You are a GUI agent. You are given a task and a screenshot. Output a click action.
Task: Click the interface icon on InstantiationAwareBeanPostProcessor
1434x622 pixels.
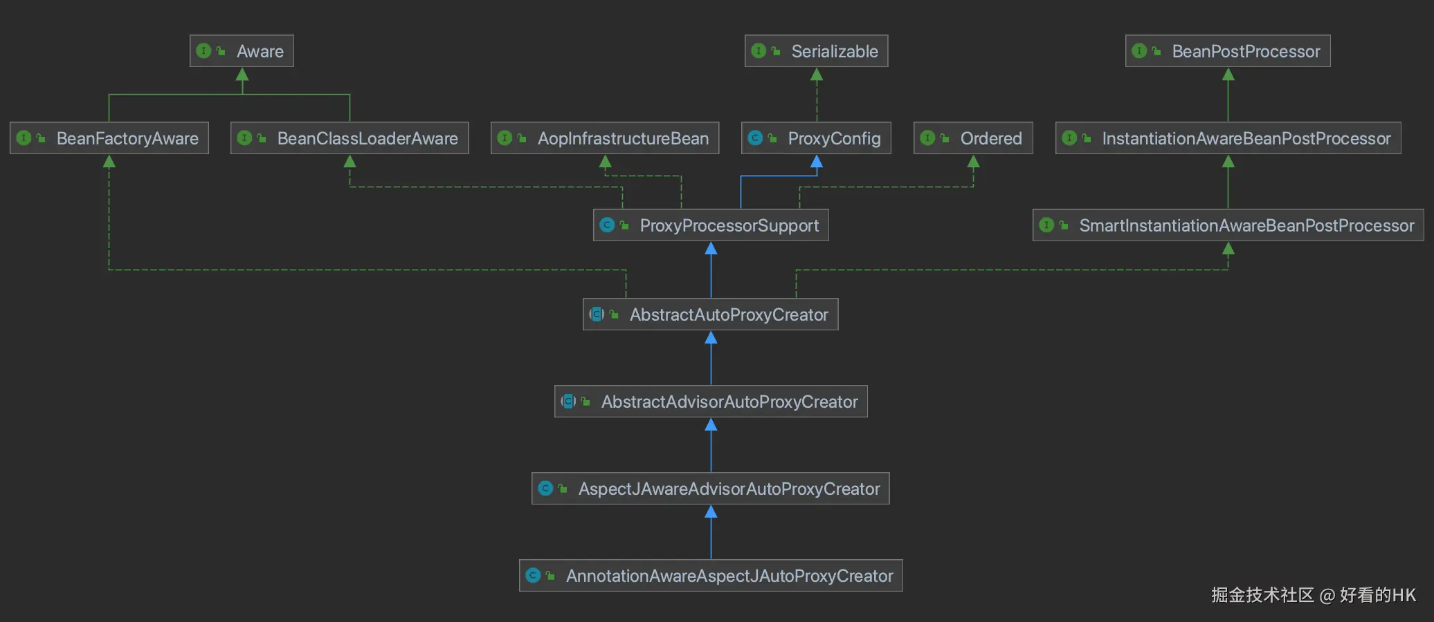click(x=1071, y=138)
